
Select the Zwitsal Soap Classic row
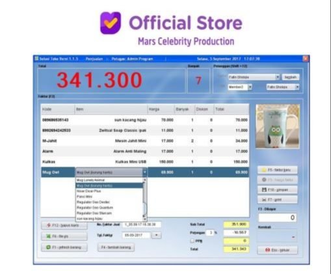(x=145, y=130)
